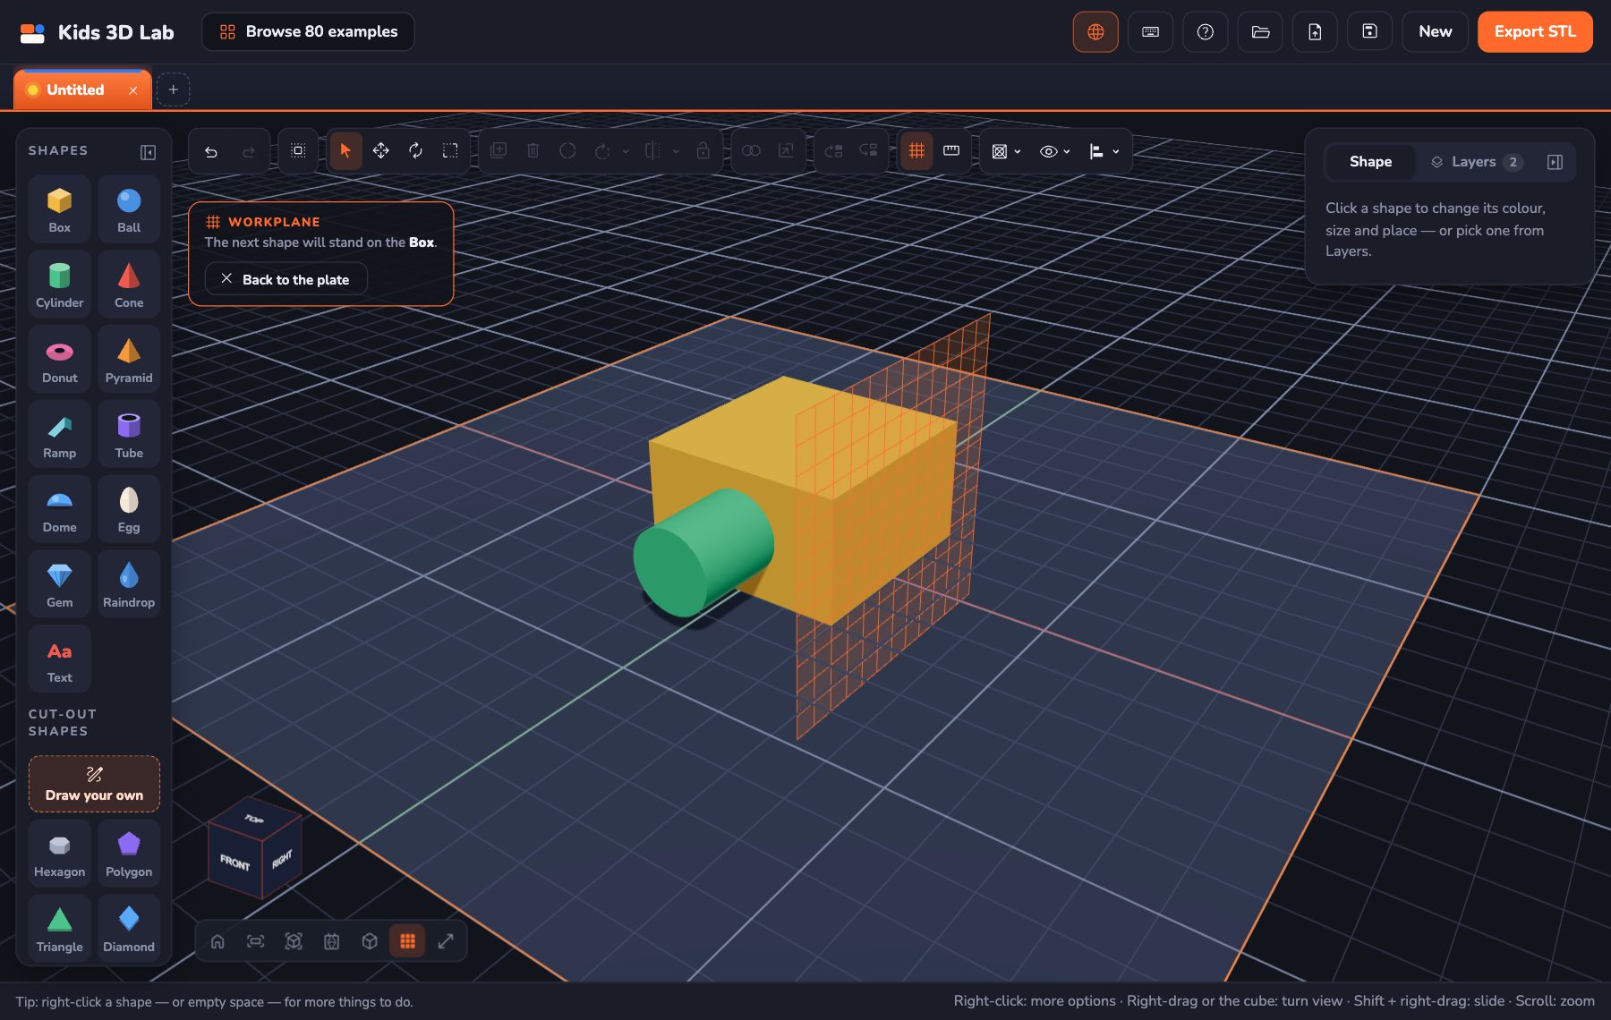Click the import file icon in the header
This screenshot has height=1020, width=1611.
[x=1315, y=32]
